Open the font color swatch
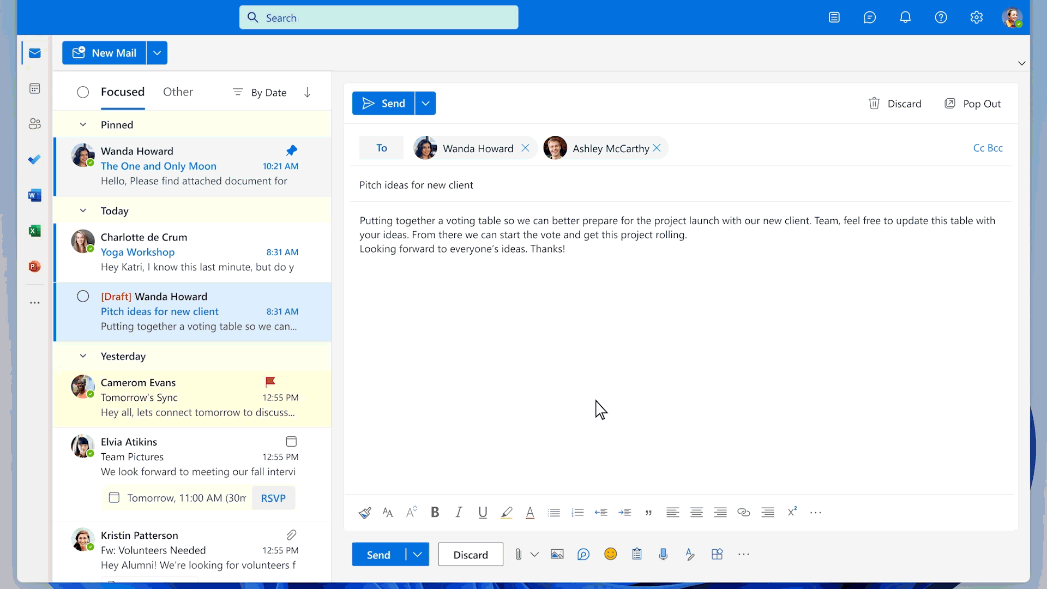The image size is (1047, 589). [x=529, y=512]
